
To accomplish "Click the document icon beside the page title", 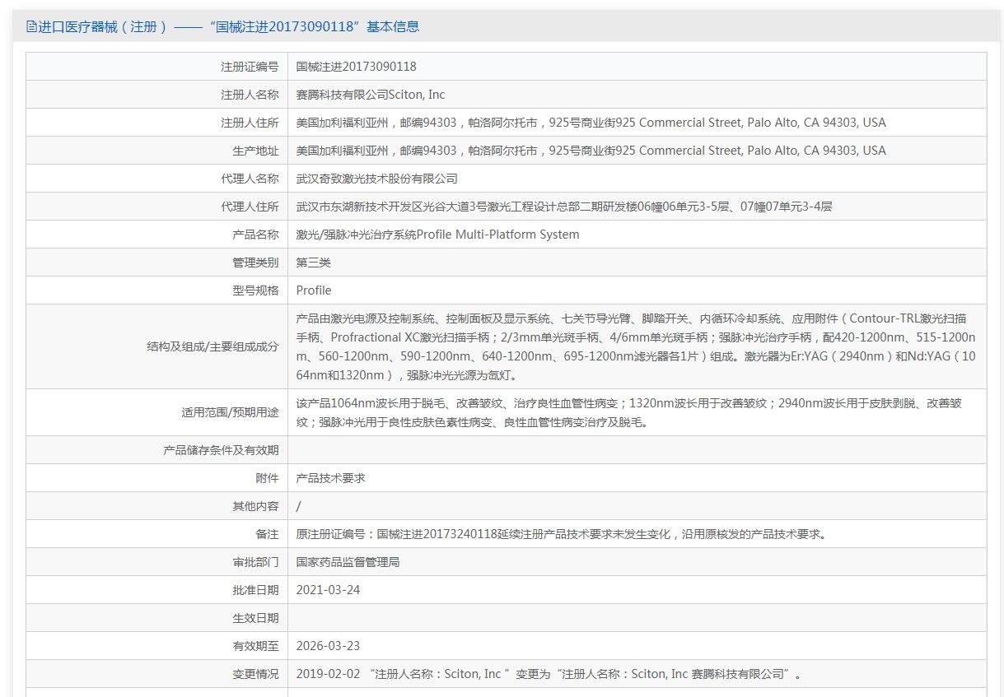I will 31,26.
